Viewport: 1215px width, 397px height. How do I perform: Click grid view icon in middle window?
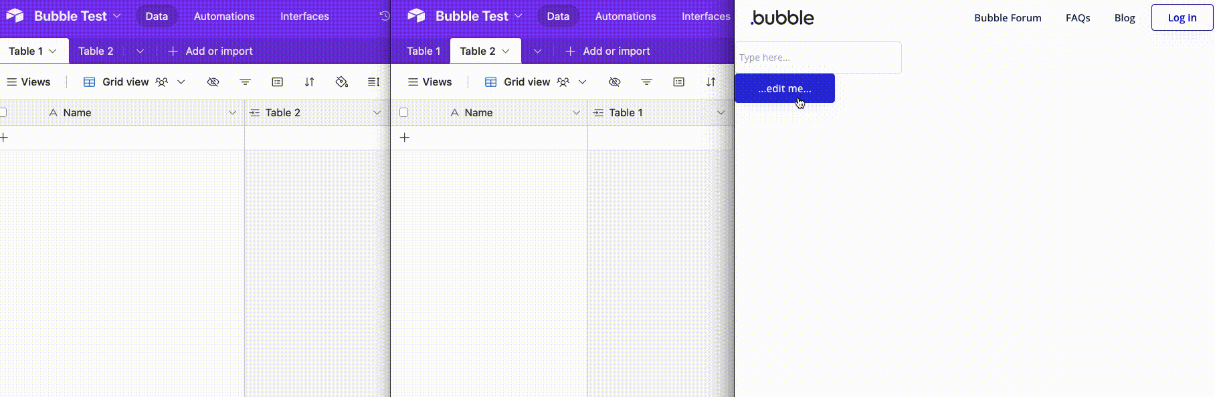click(x=490, y=82)
